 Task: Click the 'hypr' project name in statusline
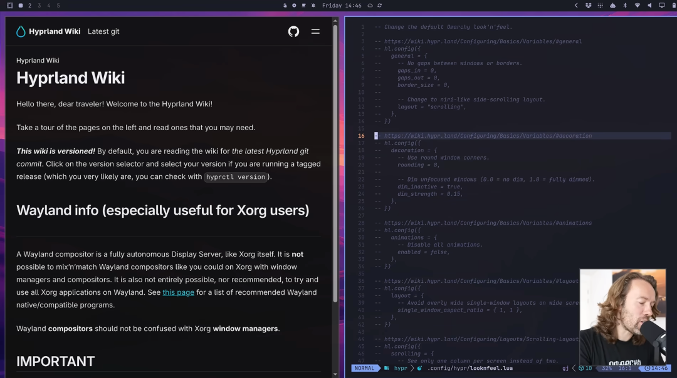click(401, 368)
